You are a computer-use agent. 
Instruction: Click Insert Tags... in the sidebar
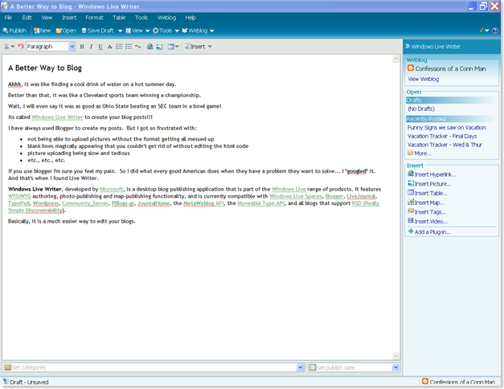click(x=427, y=212)
